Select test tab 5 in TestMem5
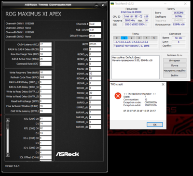Screen dimensions: 193x176 pyautogui.click(x=154, y=38)
